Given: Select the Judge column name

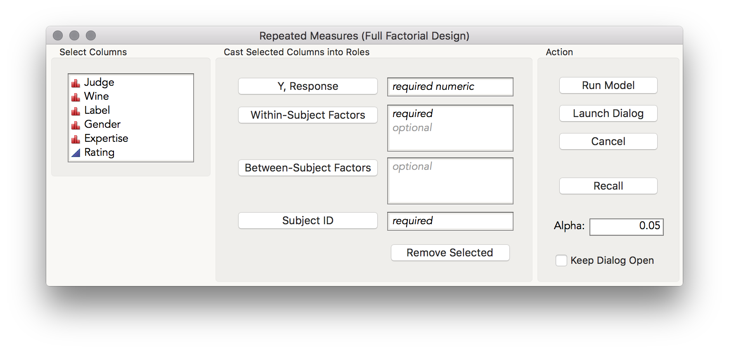Looking at the screenshot, I should pyautogui.click(x=99, y=82).
